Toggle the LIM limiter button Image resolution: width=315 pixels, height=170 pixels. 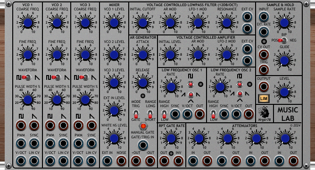click(264, 99)
